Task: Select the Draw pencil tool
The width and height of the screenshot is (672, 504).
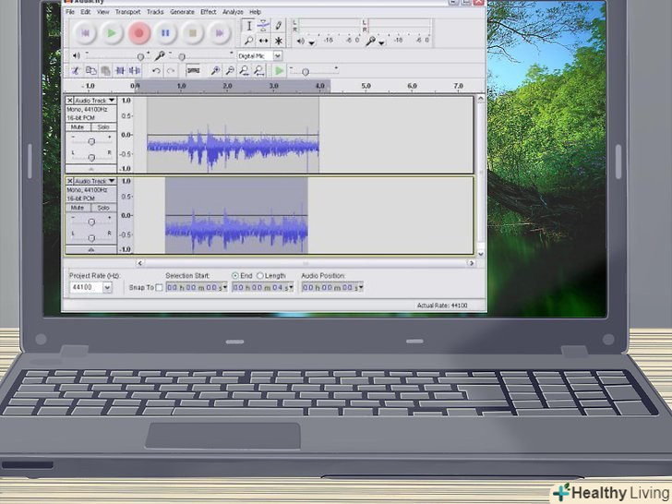Action: [x=279, y=26]
